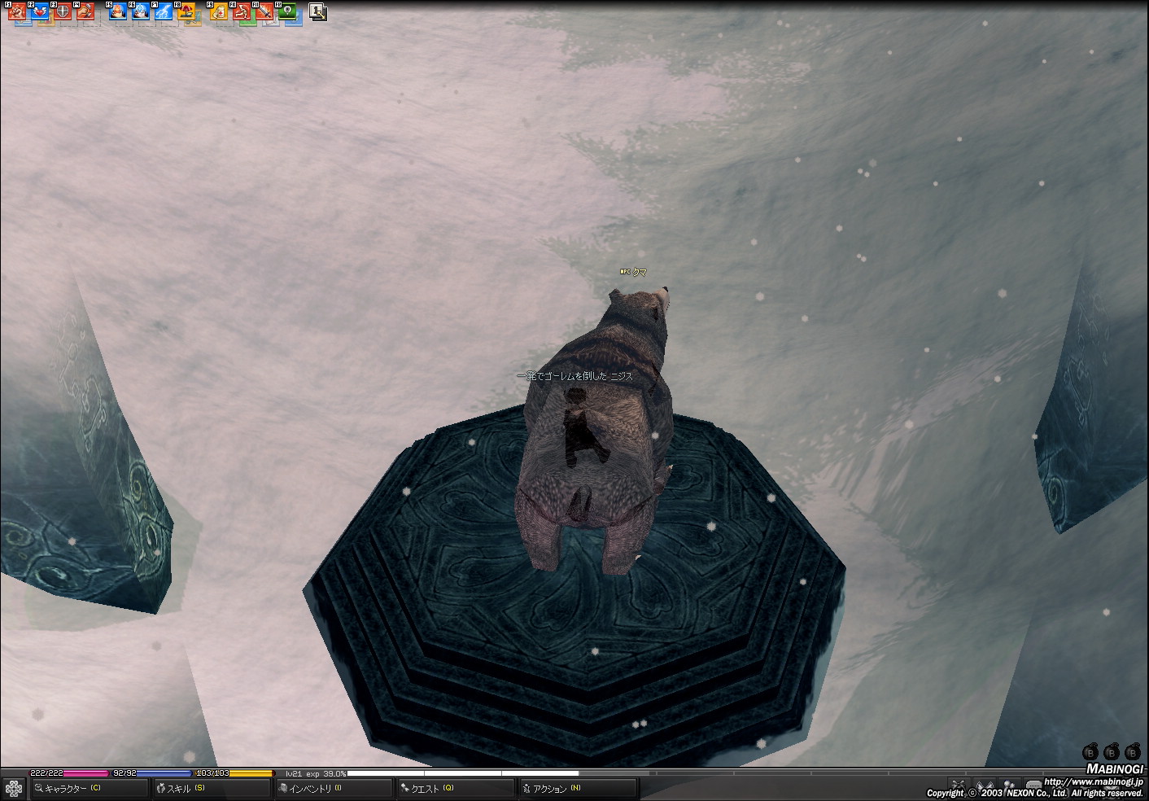Click the bear NPC labeled クマ
1149x801 pixels.
click(598, 423)
